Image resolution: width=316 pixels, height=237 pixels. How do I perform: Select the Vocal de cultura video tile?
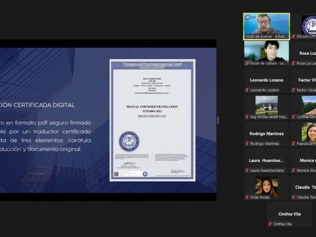pos(266,53)
